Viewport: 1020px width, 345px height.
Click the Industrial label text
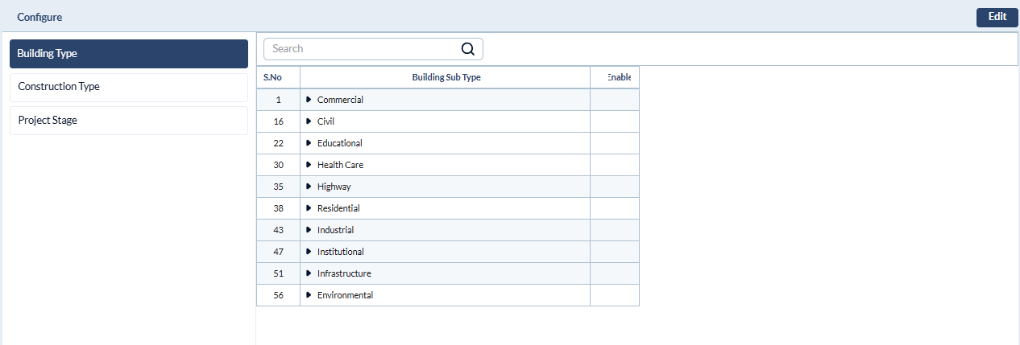(x=335, y=230)
